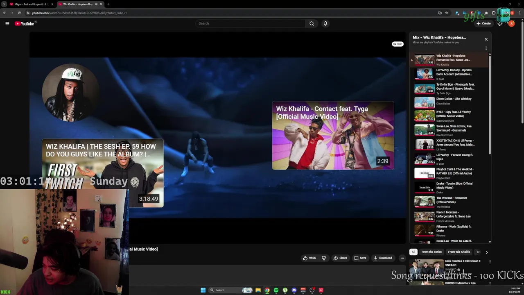Open Spotify from the taskbar
The image size is (524, 295).
(276, 290)
